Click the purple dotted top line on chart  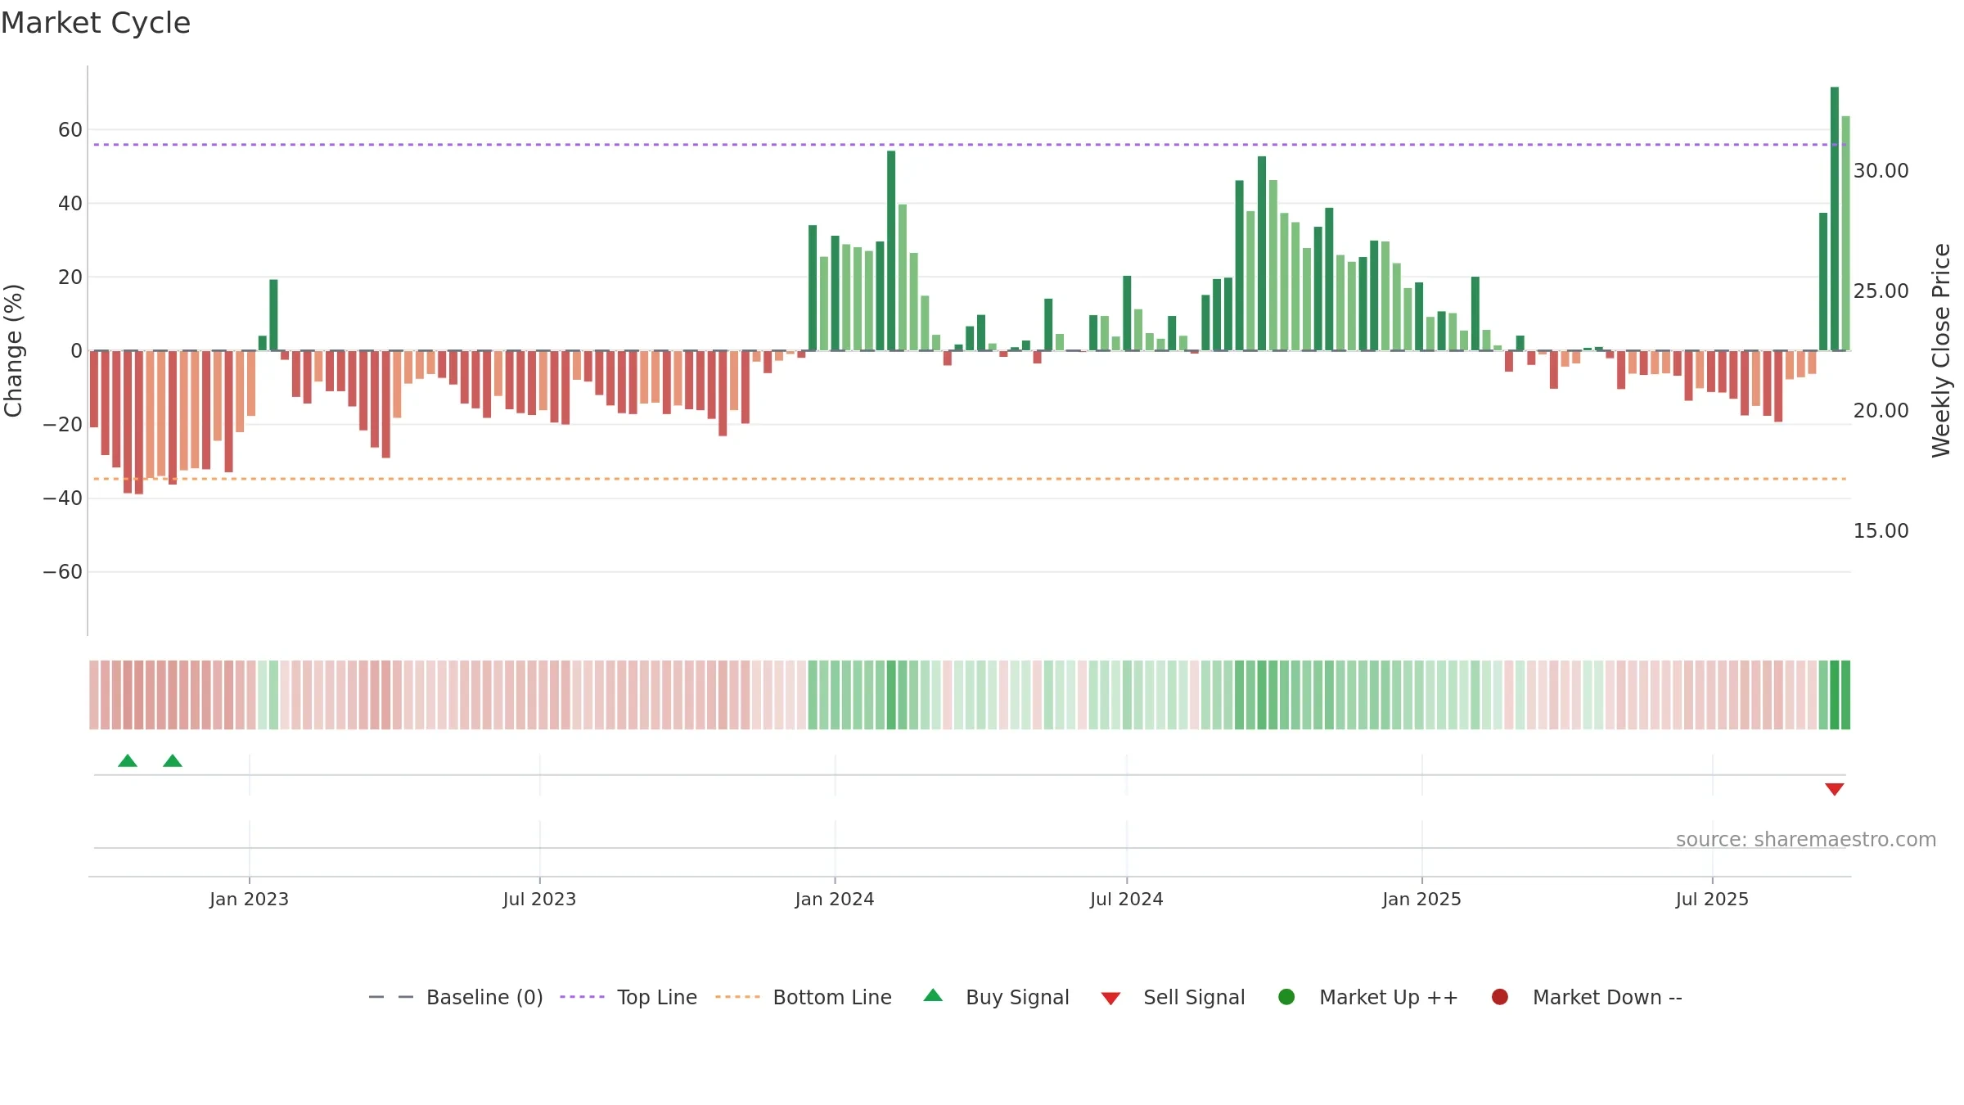pyautogui.click(x=970, y=145)
